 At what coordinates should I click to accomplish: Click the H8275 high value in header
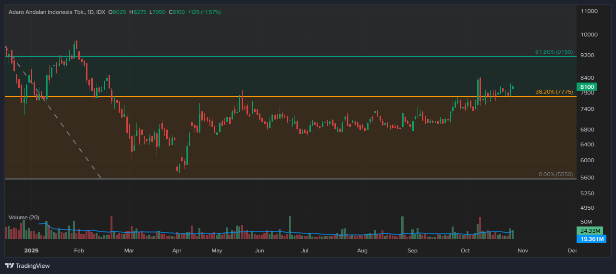(x=137, y=12)
